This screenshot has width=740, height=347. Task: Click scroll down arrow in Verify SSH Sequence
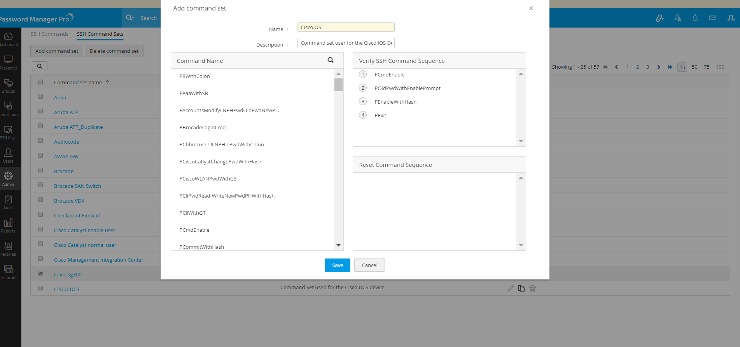coord(521,141)
